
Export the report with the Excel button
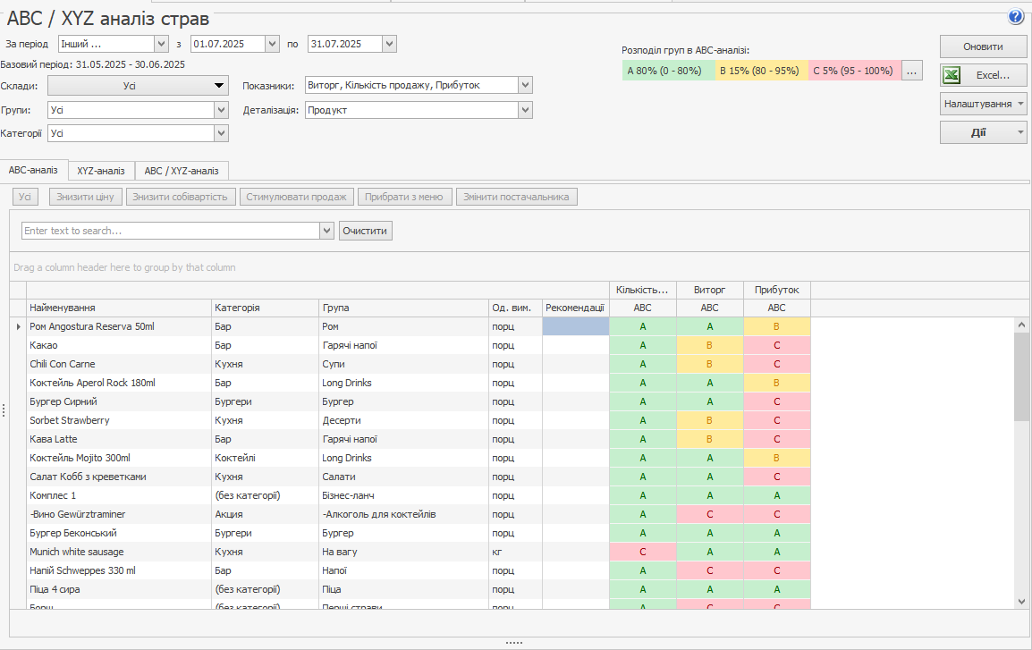tap(983, 75)
